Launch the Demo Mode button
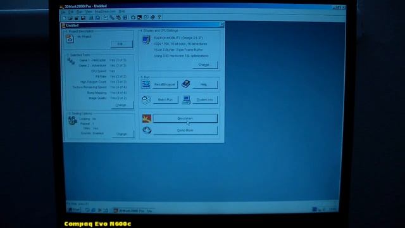Screen dimensions: 405x228 tap(185, 130)
